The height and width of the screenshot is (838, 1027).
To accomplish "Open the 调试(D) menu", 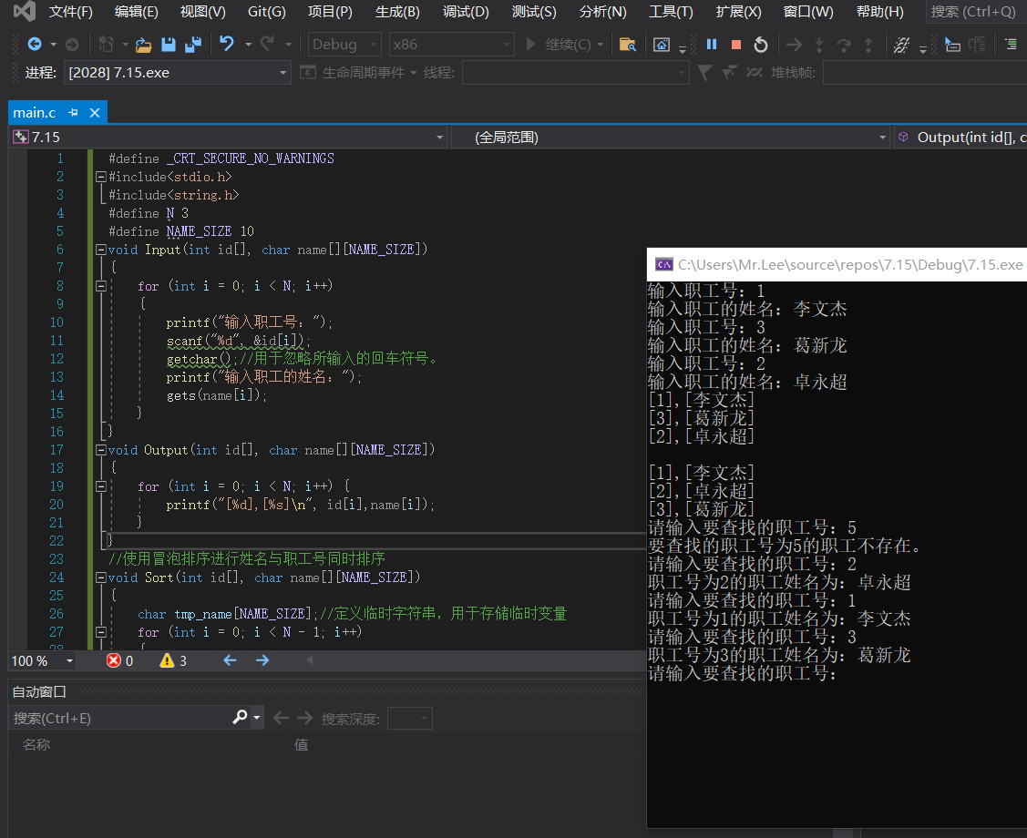I will [x=466, y=12].
